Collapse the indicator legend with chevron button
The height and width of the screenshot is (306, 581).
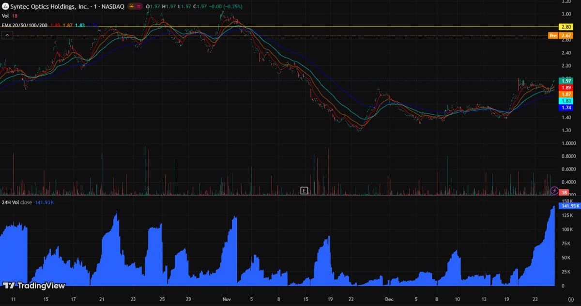7,35
